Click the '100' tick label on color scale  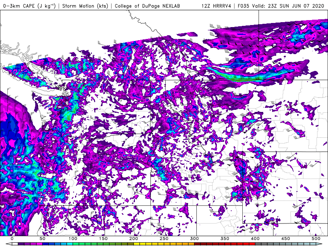click(x=73, y=239)
